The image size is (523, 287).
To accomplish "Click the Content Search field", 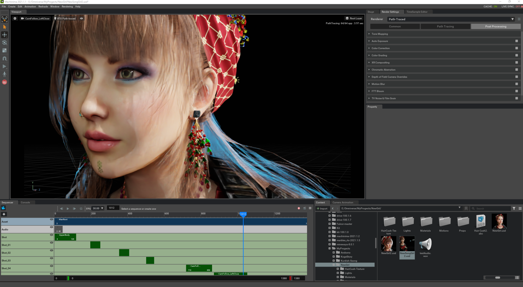I will pyautogui.click(x=491, y=209).
